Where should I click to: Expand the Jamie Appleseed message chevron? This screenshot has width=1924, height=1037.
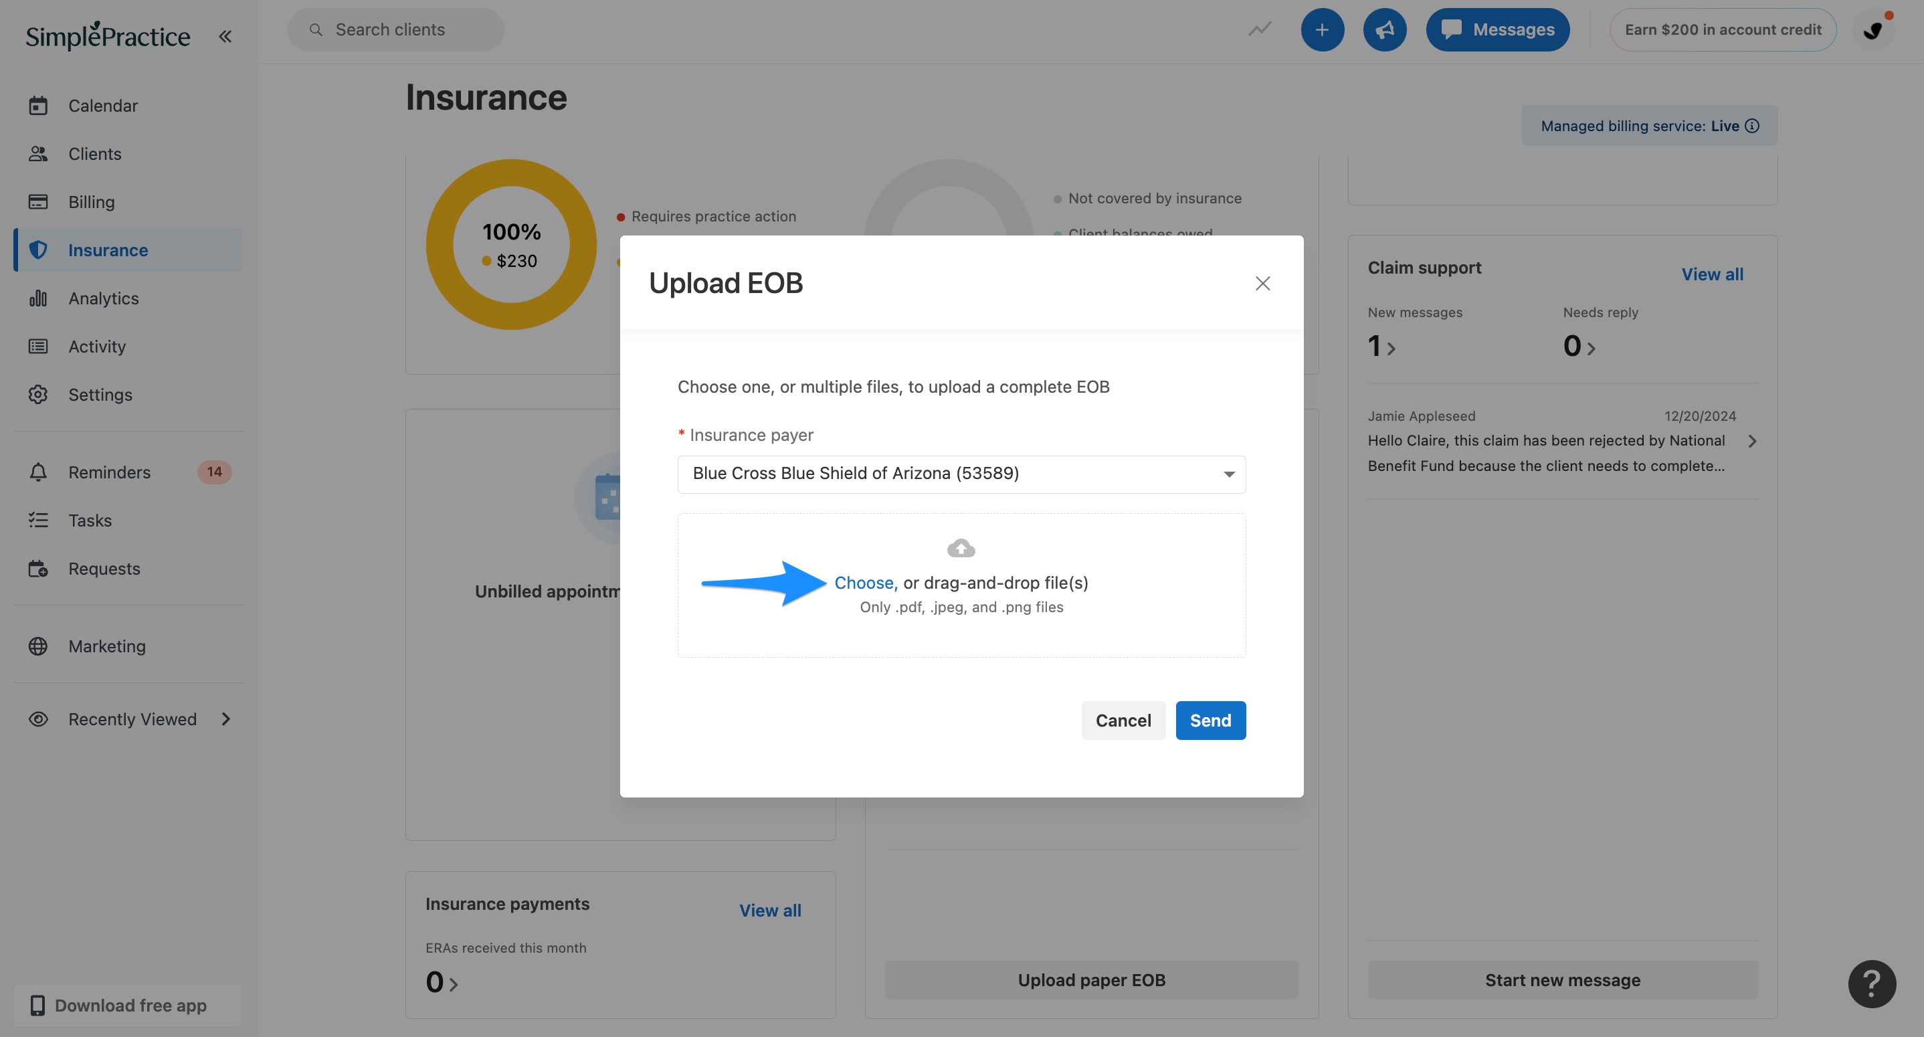click(x=1751, y=441)
